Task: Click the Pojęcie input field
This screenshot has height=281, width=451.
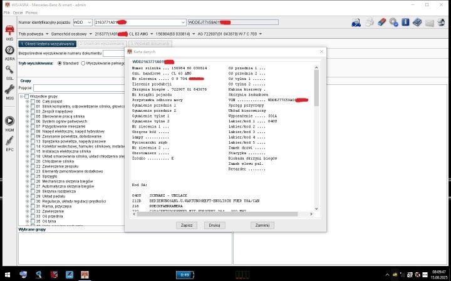Action: pyautogui.click(x=78, y=88)
